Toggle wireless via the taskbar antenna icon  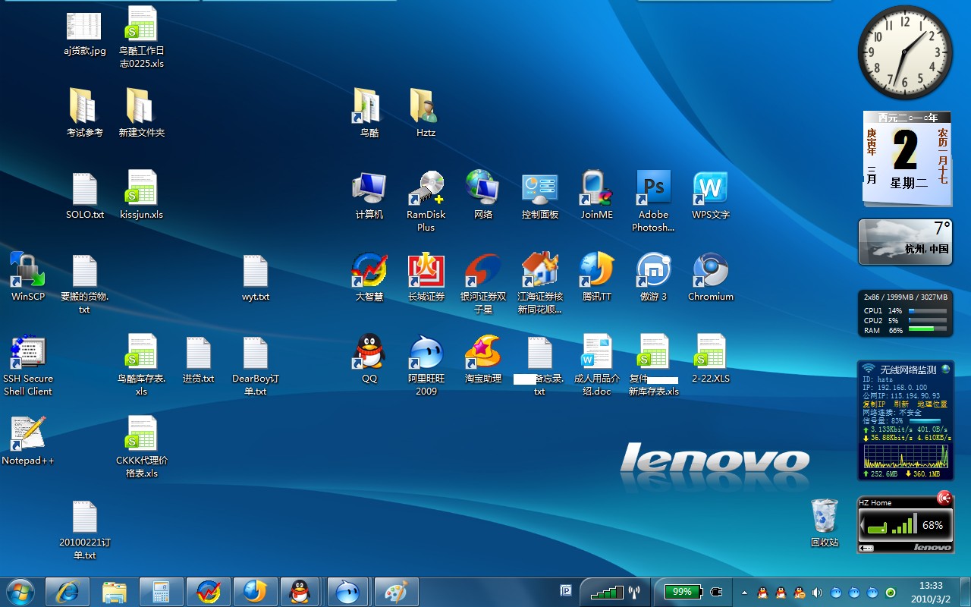tap(634, 592)
